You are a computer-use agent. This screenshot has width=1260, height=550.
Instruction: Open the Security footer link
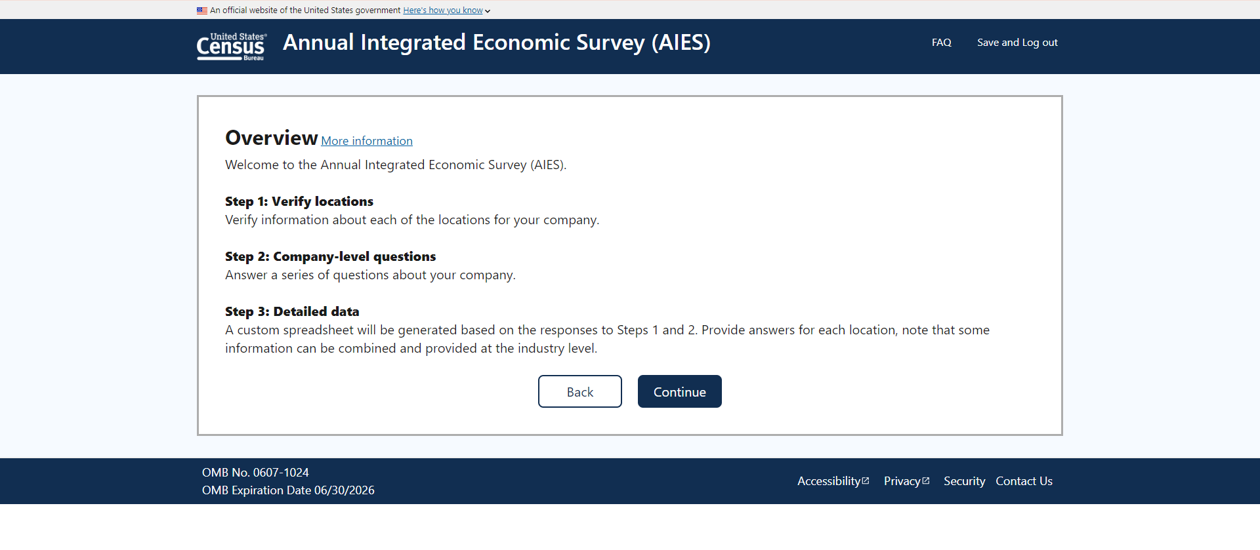pyautogui.click(x=964, y=481)
